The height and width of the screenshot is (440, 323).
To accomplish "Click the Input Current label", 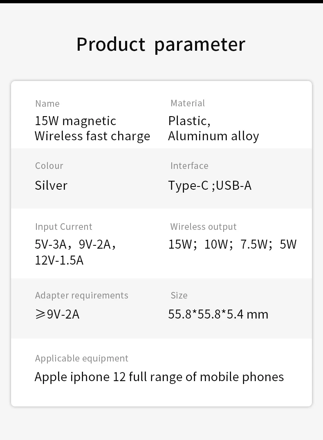I will tap(64, 227).
